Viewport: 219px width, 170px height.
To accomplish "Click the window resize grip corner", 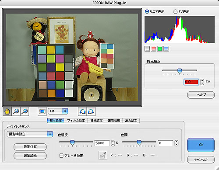I will (x=217, y=168).
